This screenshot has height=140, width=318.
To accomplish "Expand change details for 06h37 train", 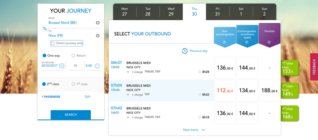I will (128, 72).
